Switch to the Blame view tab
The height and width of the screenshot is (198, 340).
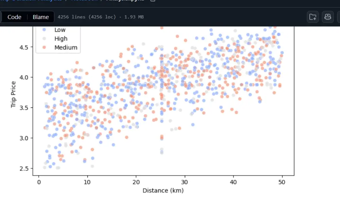(41, 17)
